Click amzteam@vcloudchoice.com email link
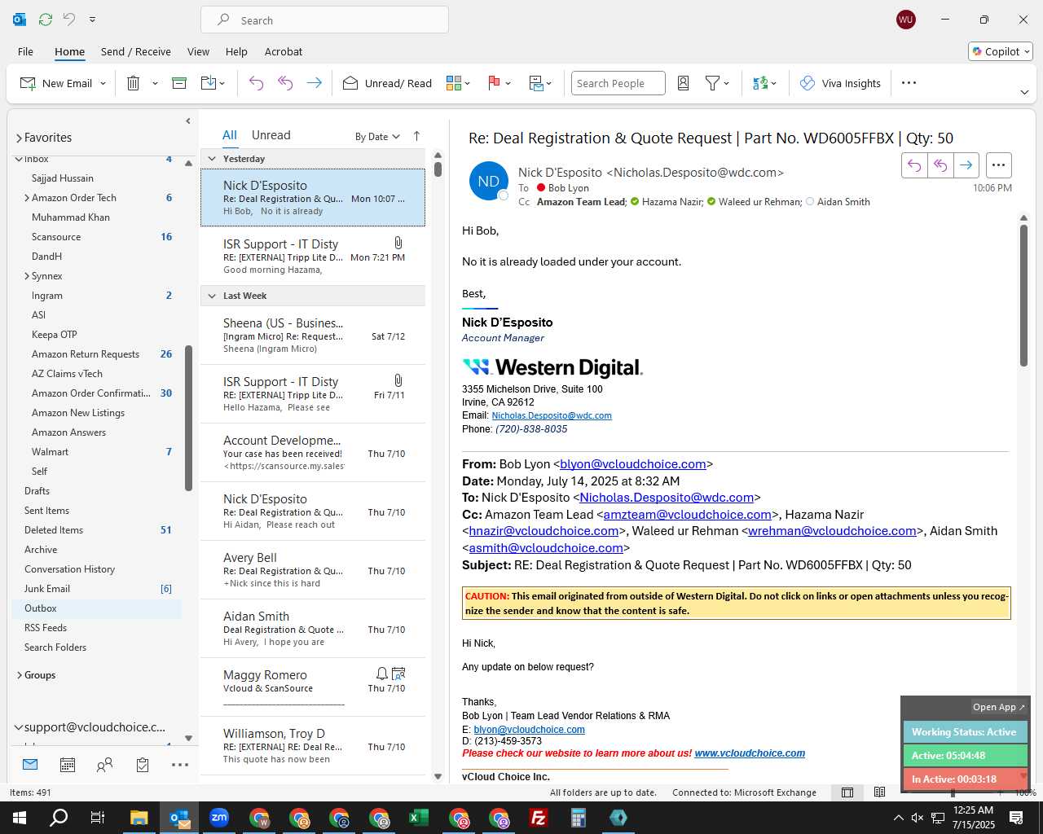This screenshot has height=834, width=1043. [x=687, y=515]
